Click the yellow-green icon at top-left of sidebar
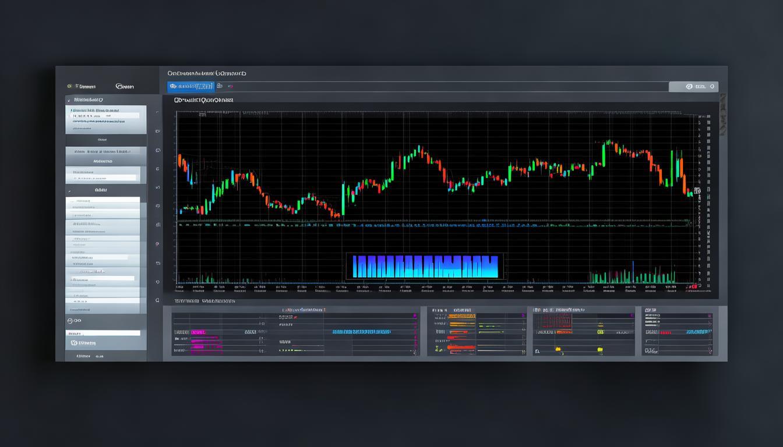This screenshot has width=783, height=447. (70, 86)
